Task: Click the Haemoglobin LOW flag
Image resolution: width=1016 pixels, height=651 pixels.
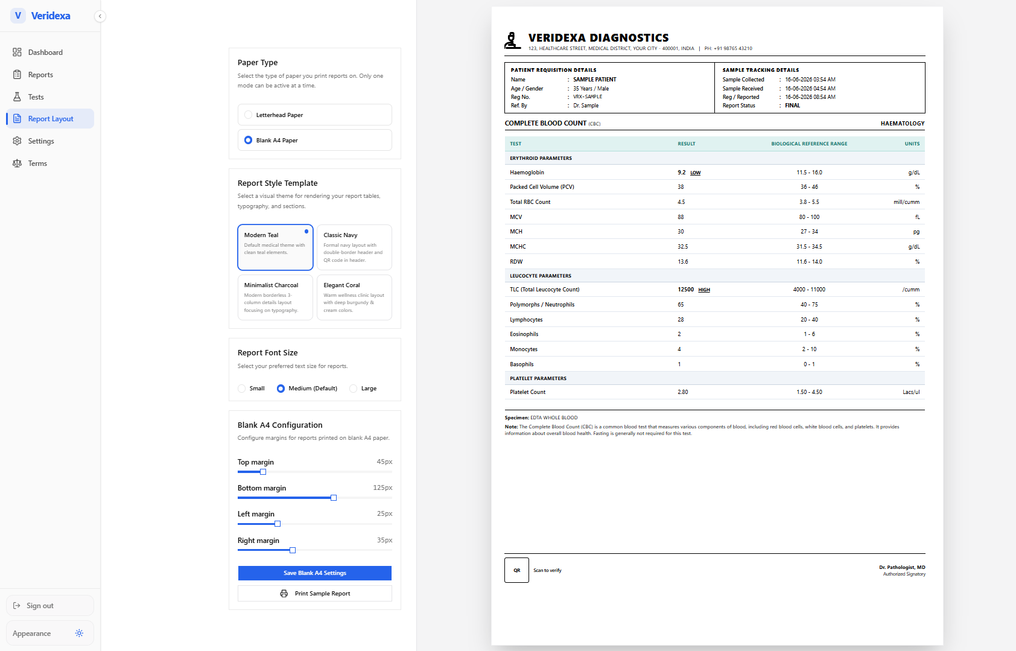Action: (696, 173)
